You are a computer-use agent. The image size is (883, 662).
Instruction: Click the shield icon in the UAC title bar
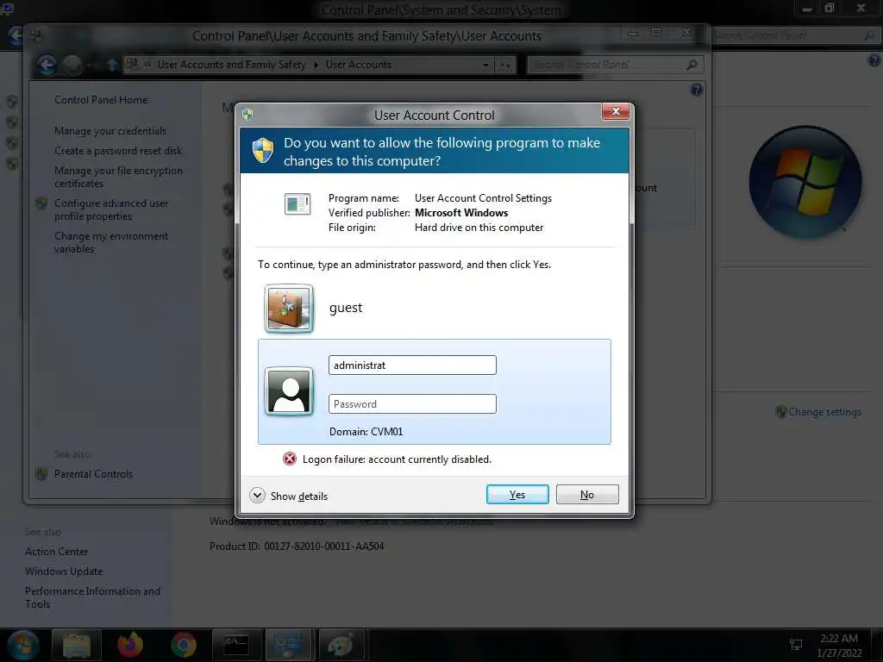pos(247,115)
